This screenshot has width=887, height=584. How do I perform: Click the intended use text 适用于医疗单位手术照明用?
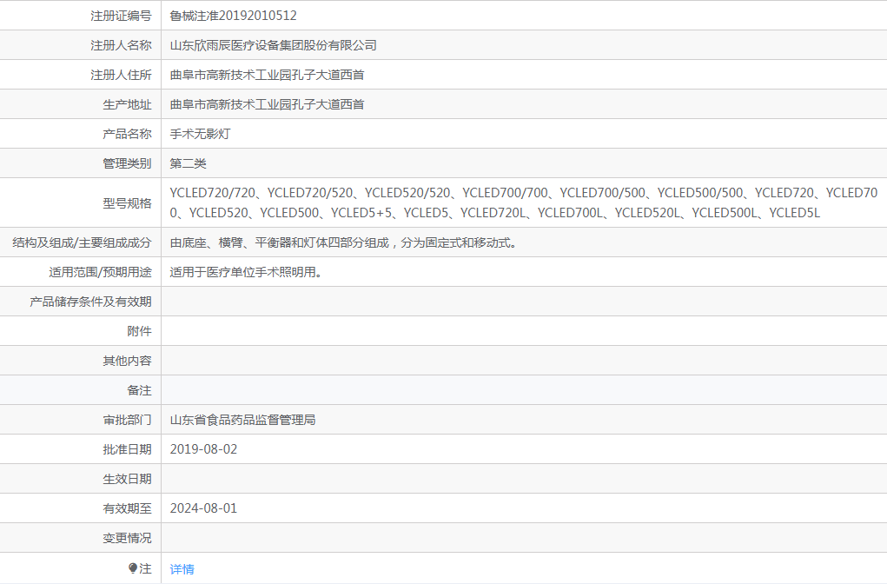247,272
